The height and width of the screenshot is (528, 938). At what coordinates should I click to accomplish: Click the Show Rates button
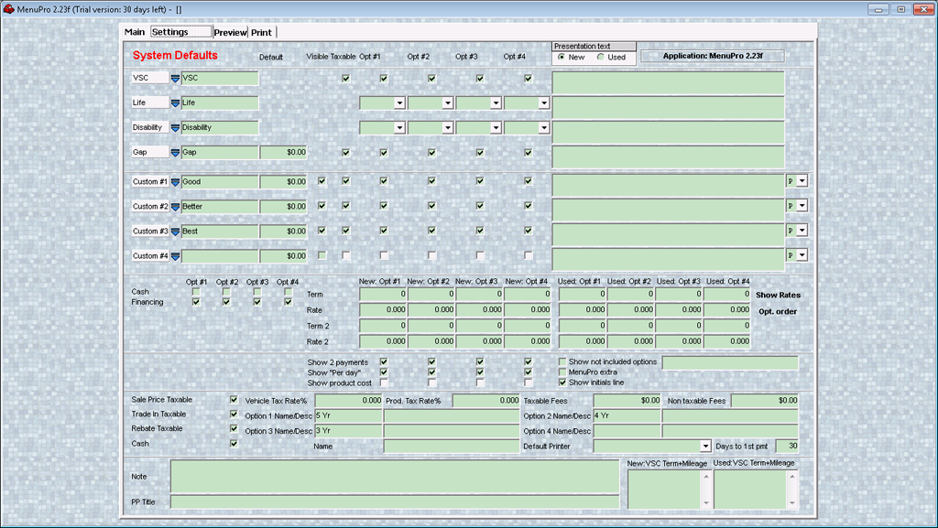pos(778,296)
